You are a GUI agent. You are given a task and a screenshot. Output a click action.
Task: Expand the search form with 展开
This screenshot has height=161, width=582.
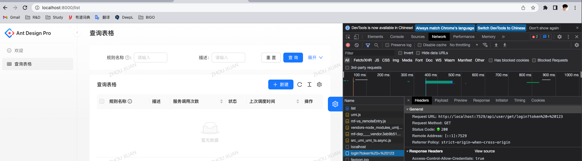point(315,58)
